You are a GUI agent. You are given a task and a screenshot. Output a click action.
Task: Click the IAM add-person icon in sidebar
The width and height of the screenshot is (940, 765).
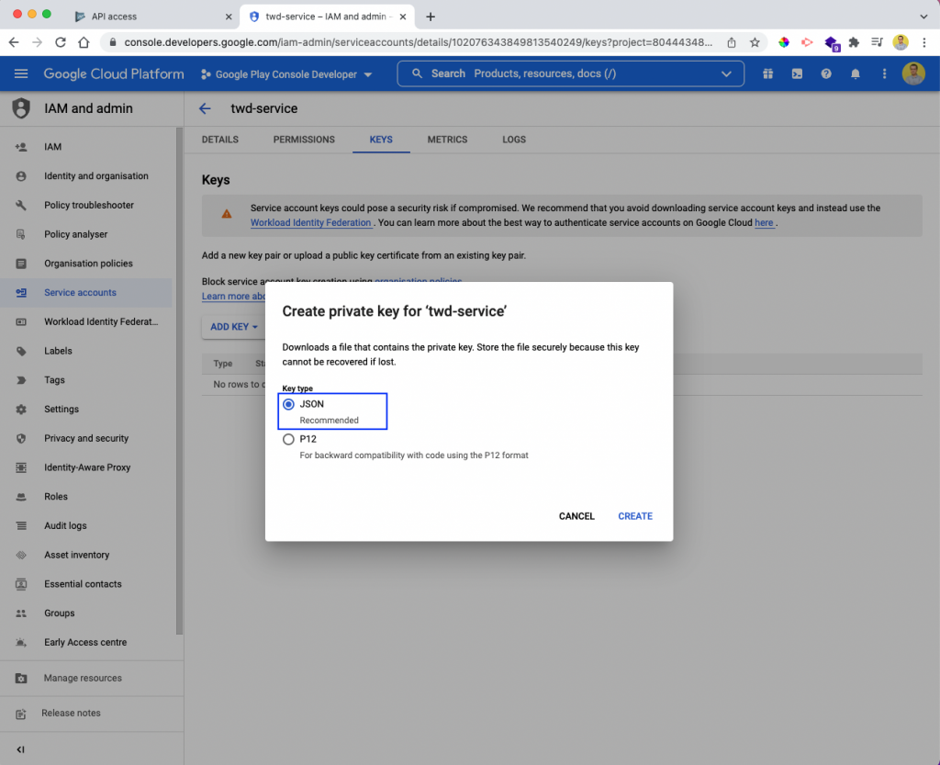(21, 147)
